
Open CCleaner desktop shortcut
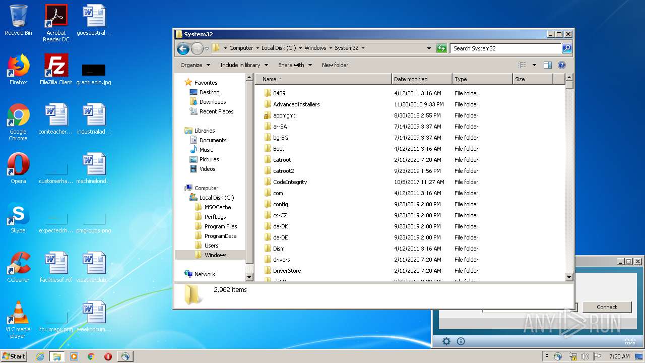(18, 267)
